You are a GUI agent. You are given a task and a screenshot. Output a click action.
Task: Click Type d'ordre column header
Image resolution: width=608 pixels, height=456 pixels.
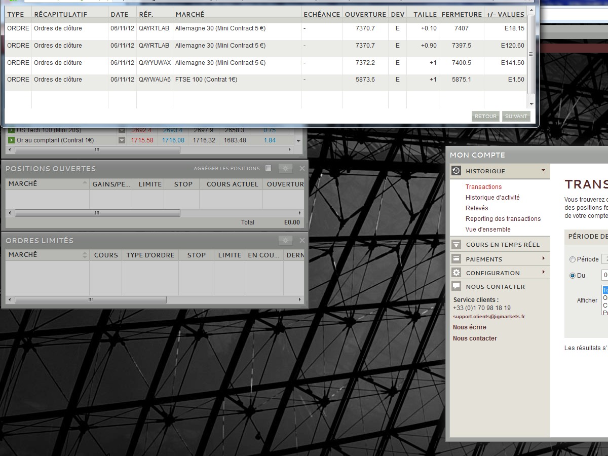(x=150, y=255)
